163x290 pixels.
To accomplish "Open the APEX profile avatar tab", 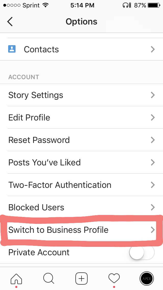I will tap(147, 278).
